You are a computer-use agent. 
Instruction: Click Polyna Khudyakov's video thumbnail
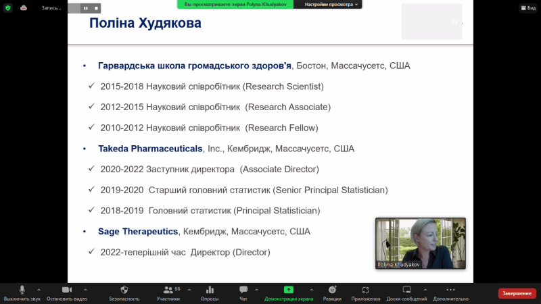pyautogui.click(x=421, y=243)
